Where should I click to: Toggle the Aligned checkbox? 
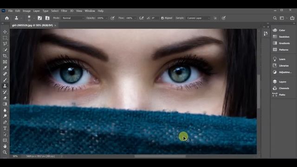point(162,18)
